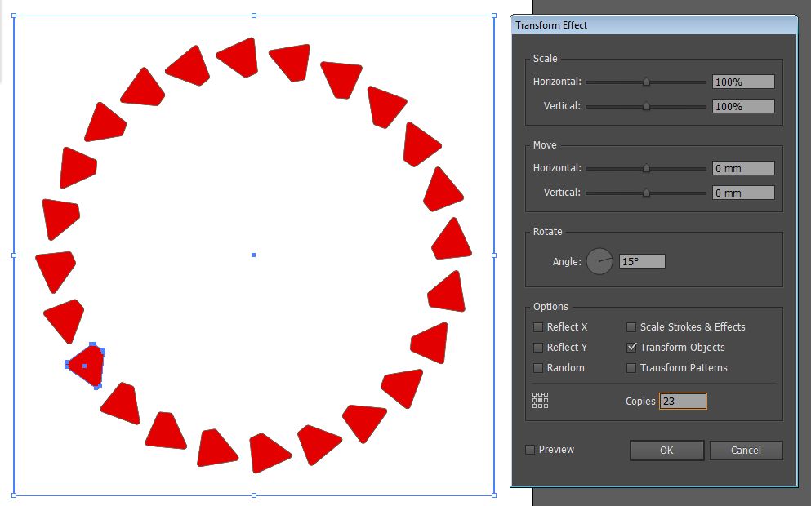Enable the Reflect Y checkbox
The width and height of the screenshot is (811, 506).
click(538, 348)
